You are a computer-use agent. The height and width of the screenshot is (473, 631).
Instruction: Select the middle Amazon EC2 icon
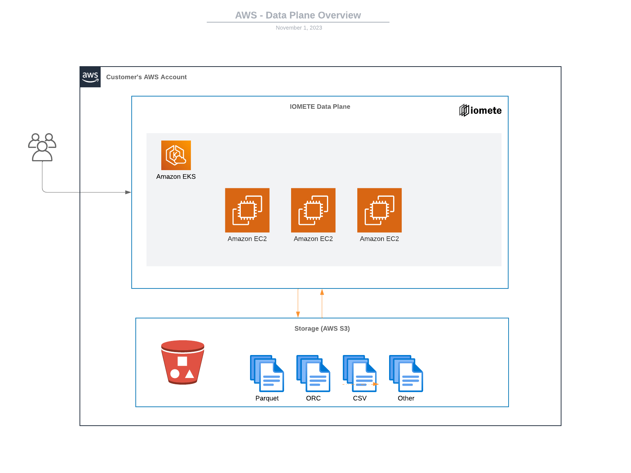313,210
